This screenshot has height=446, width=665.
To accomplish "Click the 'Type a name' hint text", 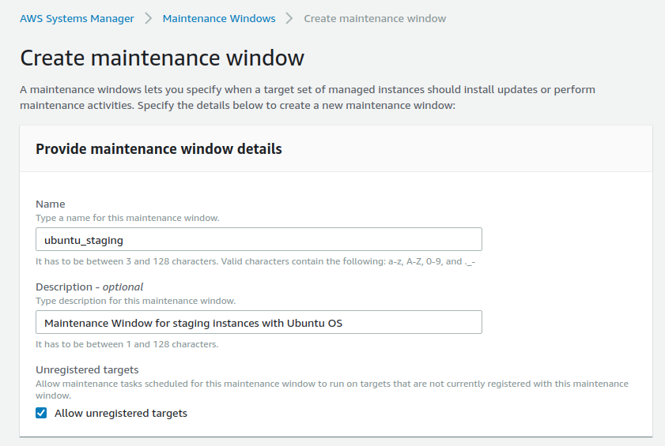I will click(127, 218).
